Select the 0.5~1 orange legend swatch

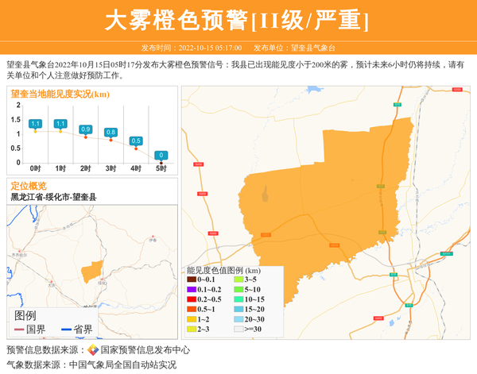[x=192, y=309]
